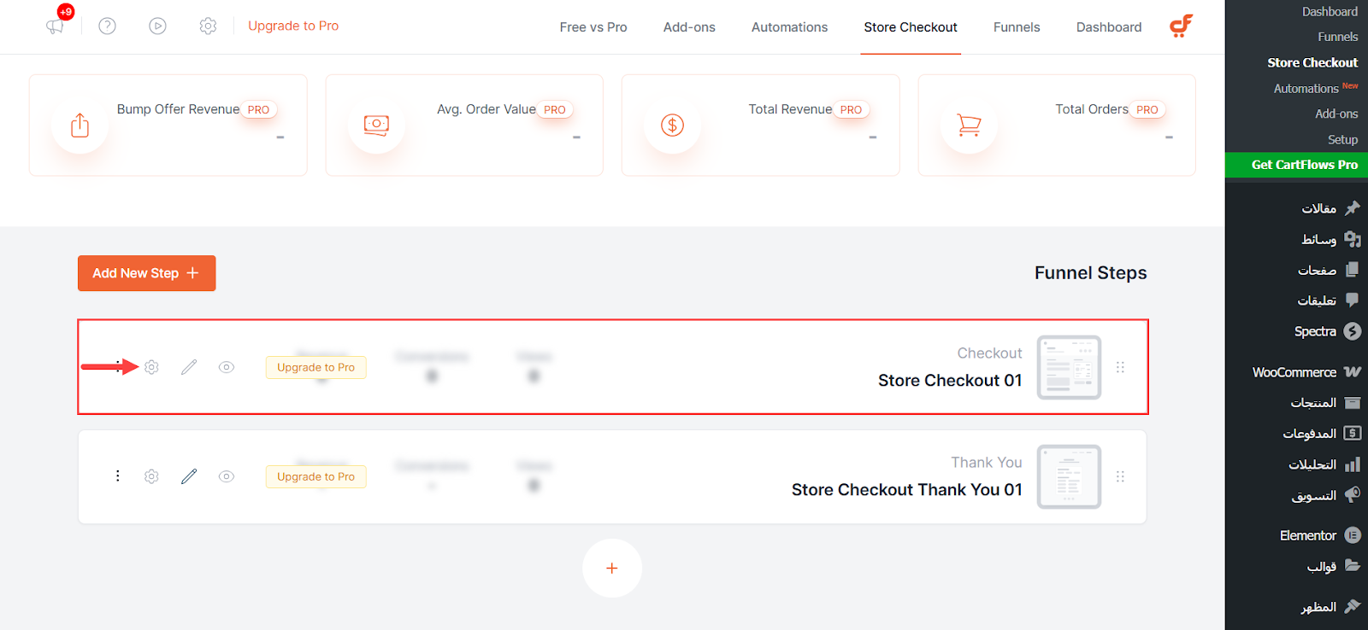Click the Add New Step button
This screenshot has height=630, width=1368.
click(146, 273)
